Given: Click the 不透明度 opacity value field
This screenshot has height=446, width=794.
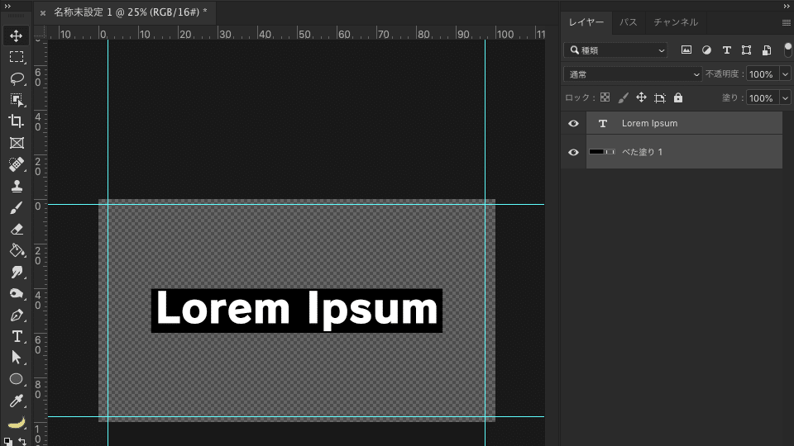Looking at the screenshot, I should click(x=763, y=74).
